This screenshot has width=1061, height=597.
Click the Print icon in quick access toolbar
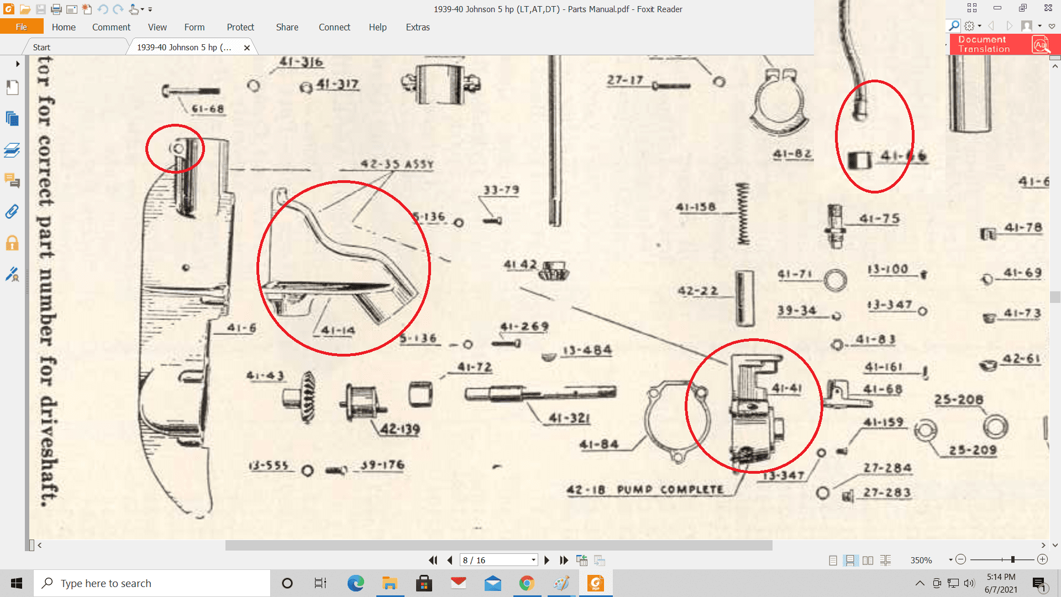tap(56, 9)
